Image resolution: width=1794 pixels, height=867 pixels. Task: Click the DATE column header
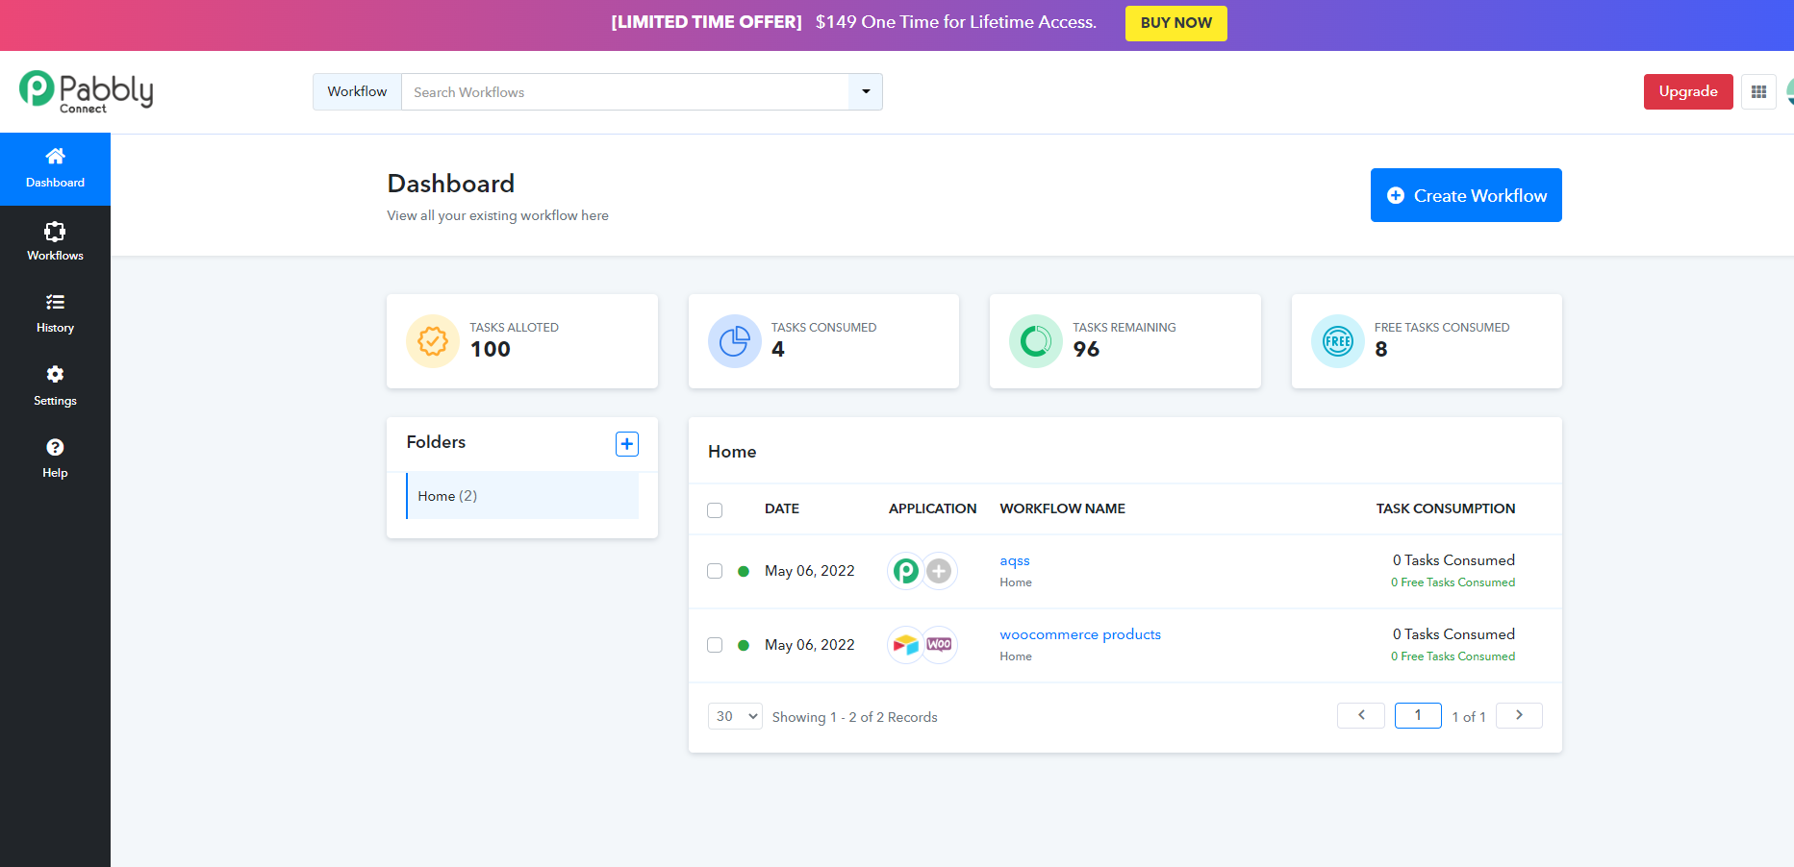click(782, 508)
